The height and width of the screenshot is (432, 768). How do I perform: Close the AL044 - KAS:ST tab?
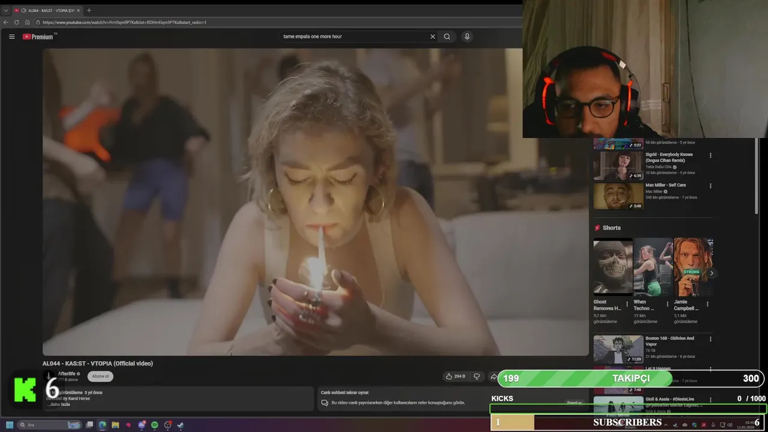tap(78, 10)
